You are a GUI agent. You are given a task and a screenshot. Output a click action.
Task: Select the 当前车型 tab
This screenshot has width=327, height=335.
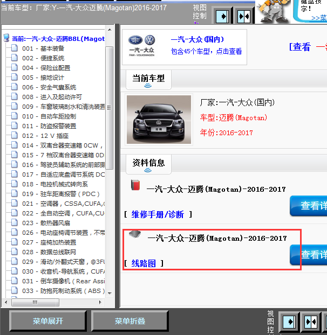point(148,80)
